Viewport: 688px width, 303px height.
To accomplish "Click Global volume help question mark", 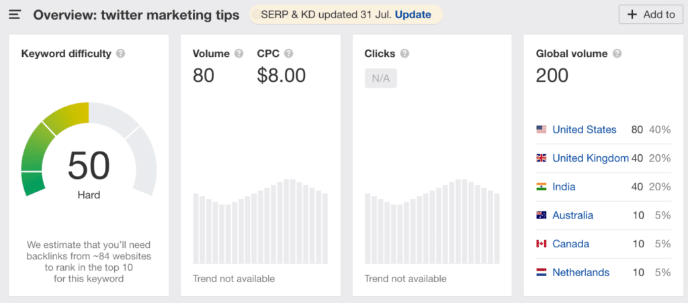I will [x=617, y=54].
